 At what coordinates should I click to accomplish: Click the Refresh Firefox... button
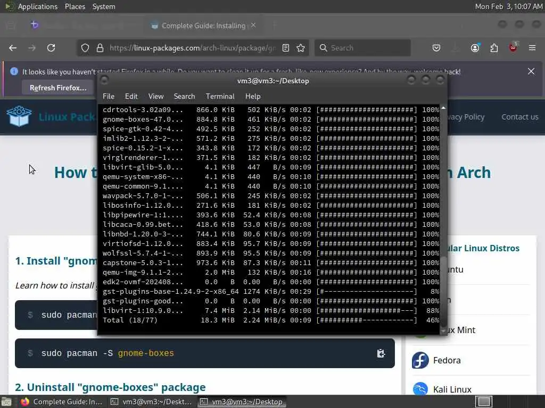pos(58,88)
